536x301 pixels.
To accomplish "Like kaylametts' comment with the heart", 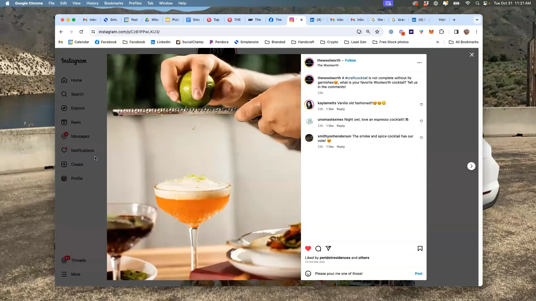I will [x=421, y=105].
